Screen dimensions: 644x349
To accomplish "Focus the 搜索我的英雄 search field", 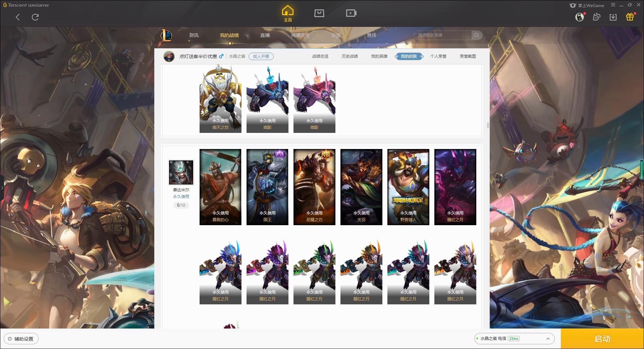I will (x=443, y=35).
